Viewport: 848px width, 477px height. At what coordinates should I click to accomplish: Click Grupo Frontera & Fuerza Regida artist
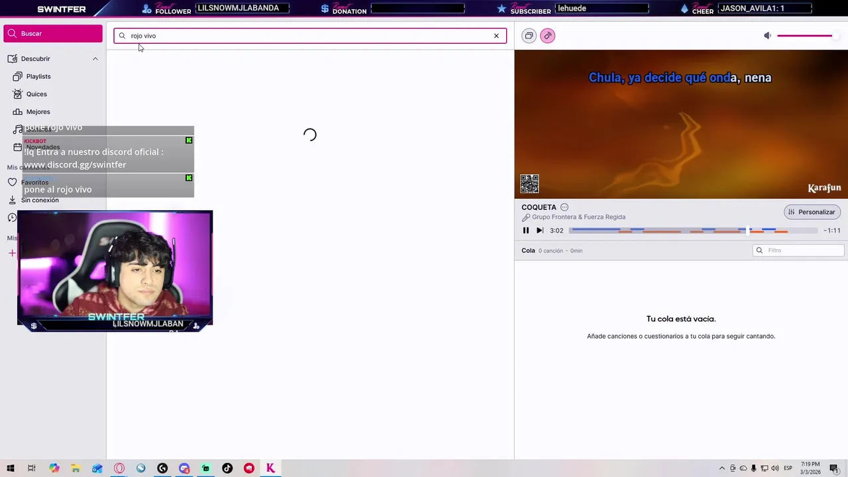coord(578,217)
